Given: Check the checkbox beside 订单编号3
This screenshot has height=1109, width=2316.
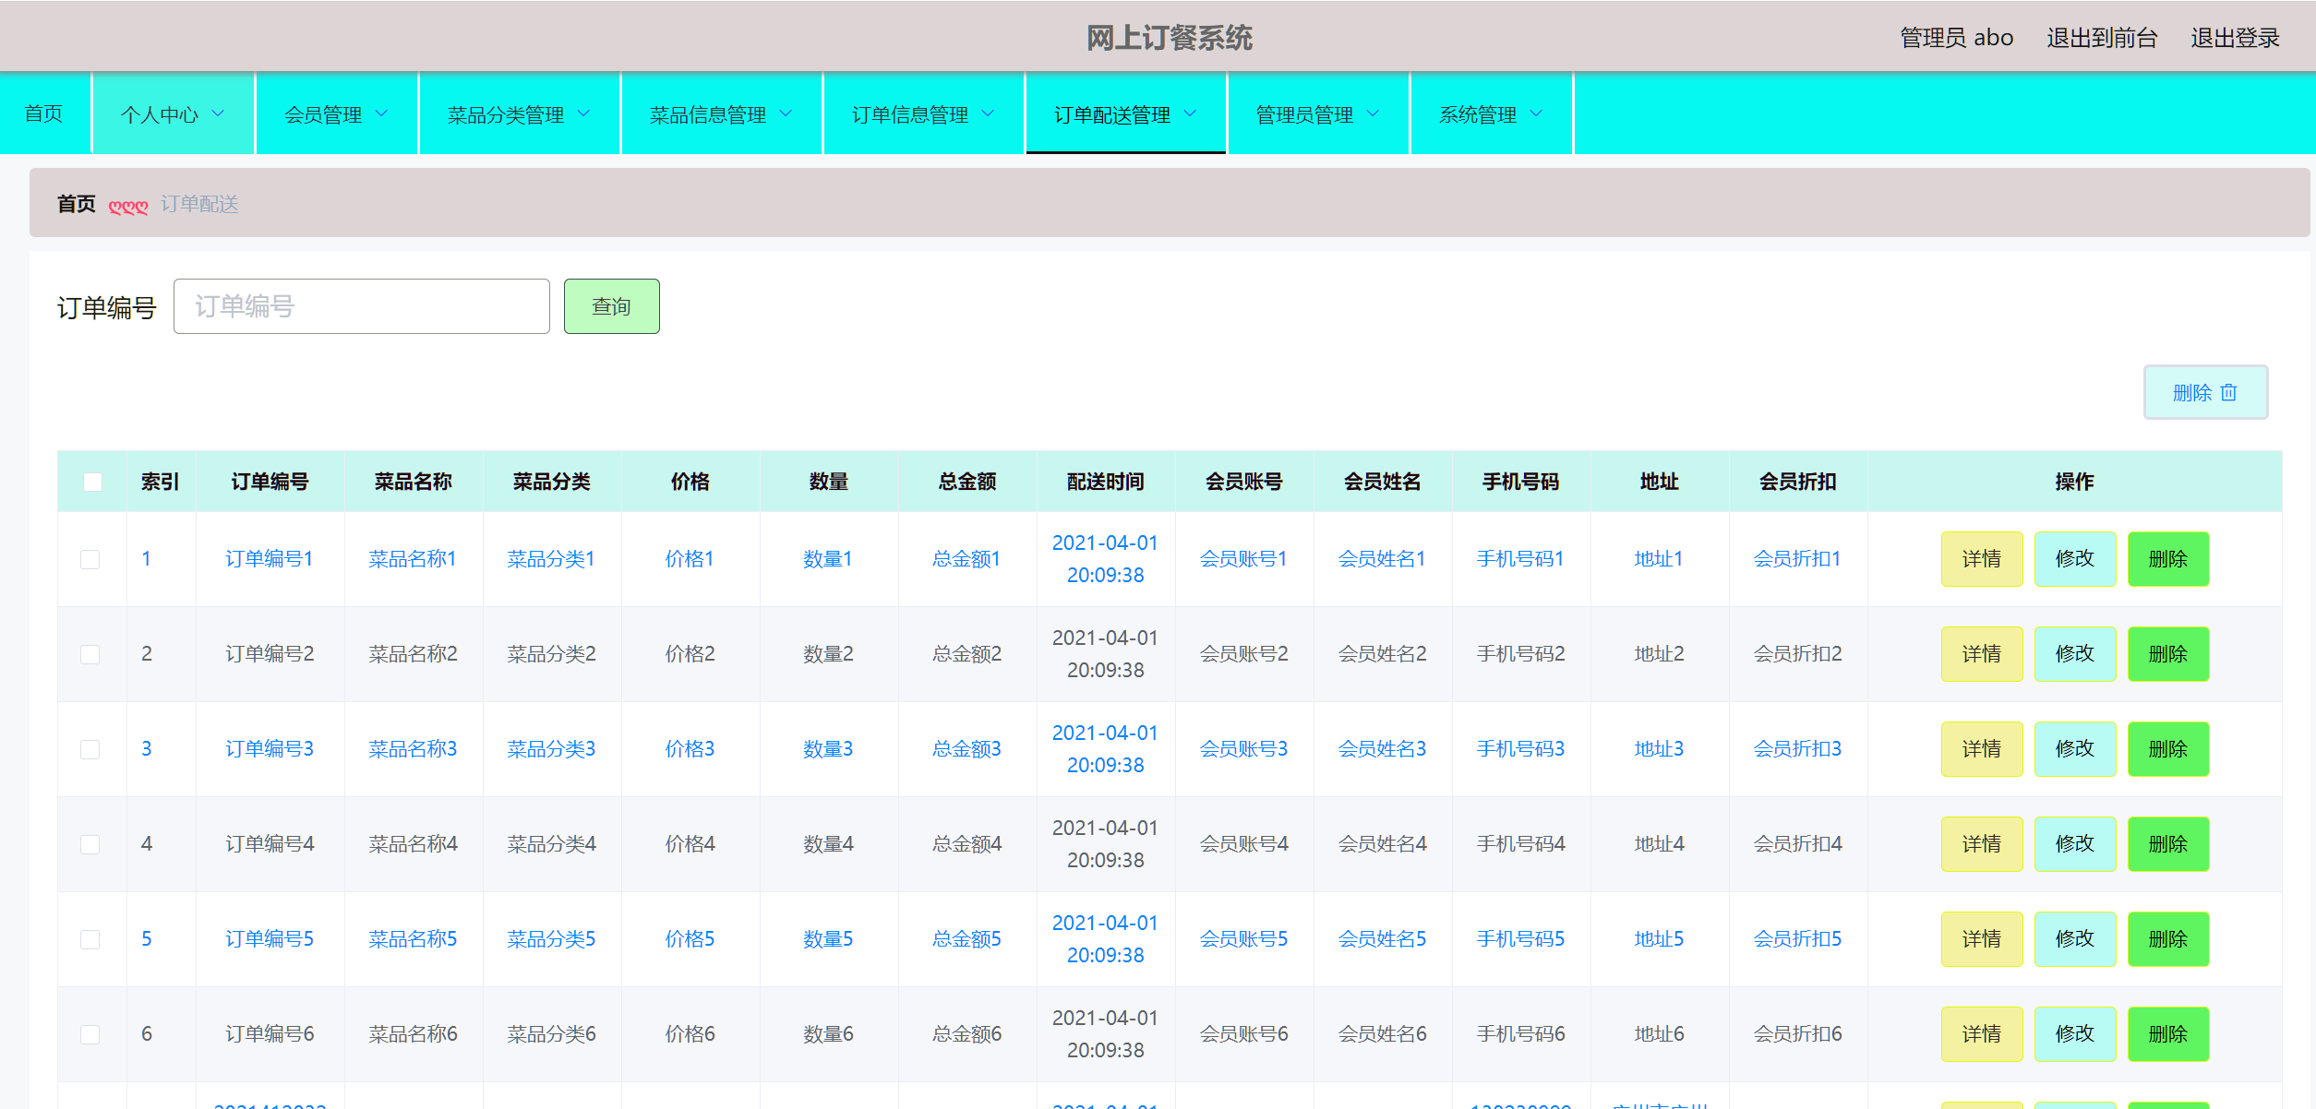Looking at the screenshot, I should tap(90, 749).
